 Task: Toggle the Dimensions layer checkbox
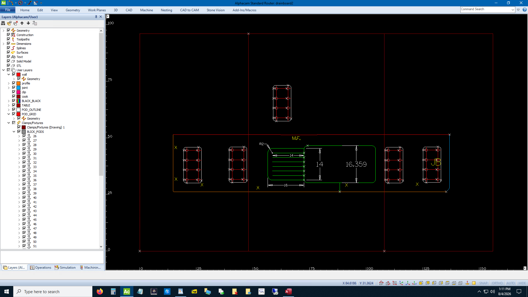tap(9, 44)
